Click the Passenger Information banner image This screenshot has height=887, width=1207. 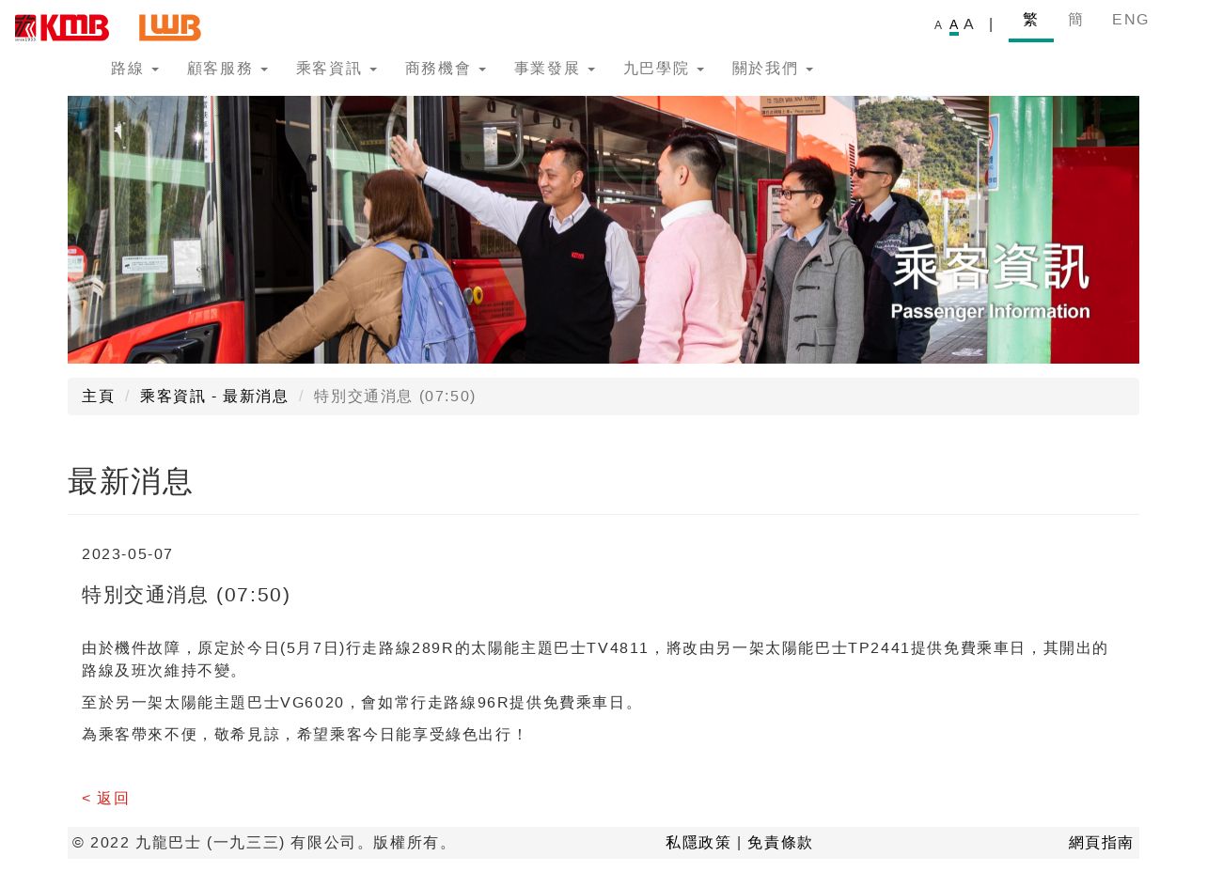(603, 229)
